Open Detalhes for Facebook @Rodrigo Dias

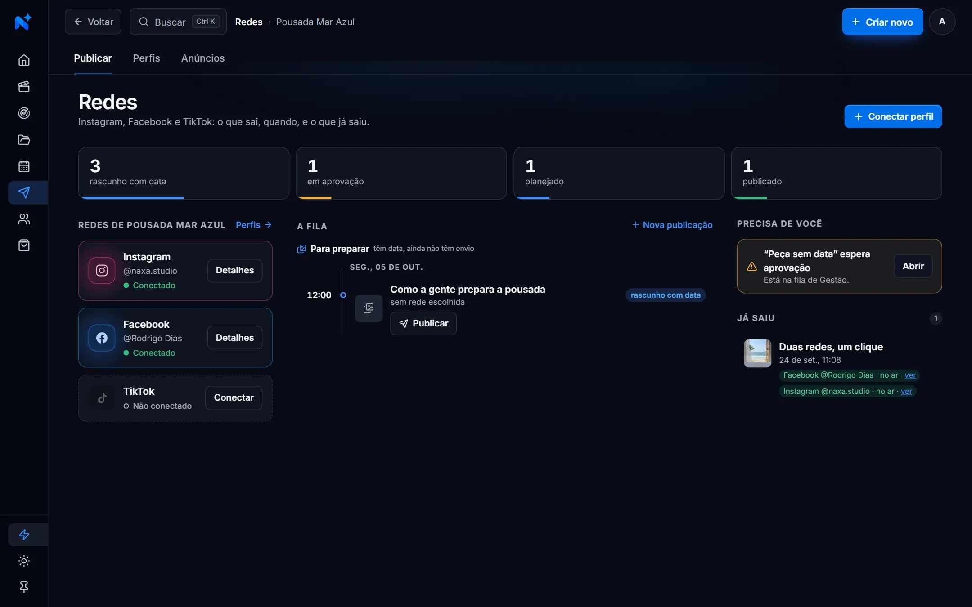(235, 338)
